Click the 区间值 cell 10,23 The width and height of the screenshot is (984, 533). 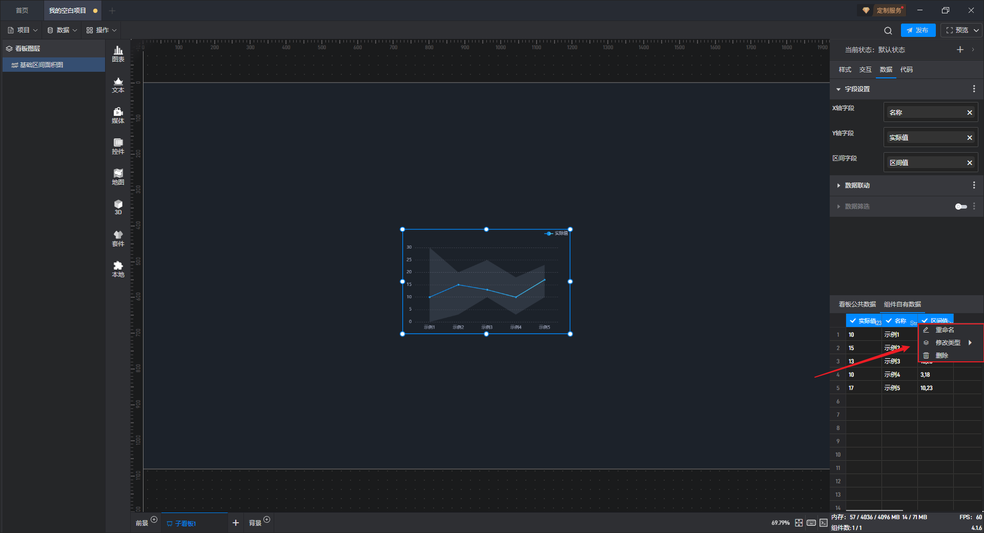(935, 388)
